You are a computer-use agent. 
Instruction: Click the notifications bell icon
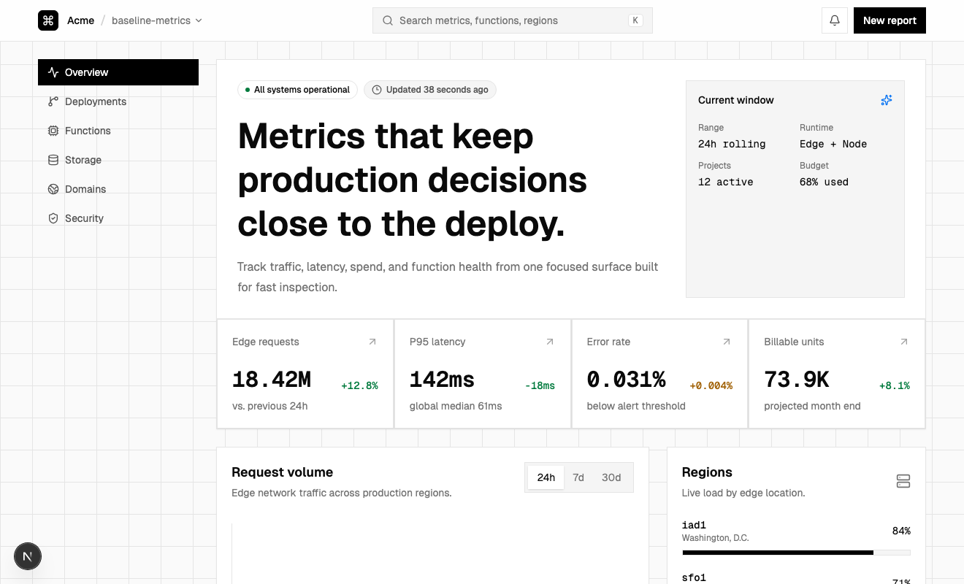point(835,20)
